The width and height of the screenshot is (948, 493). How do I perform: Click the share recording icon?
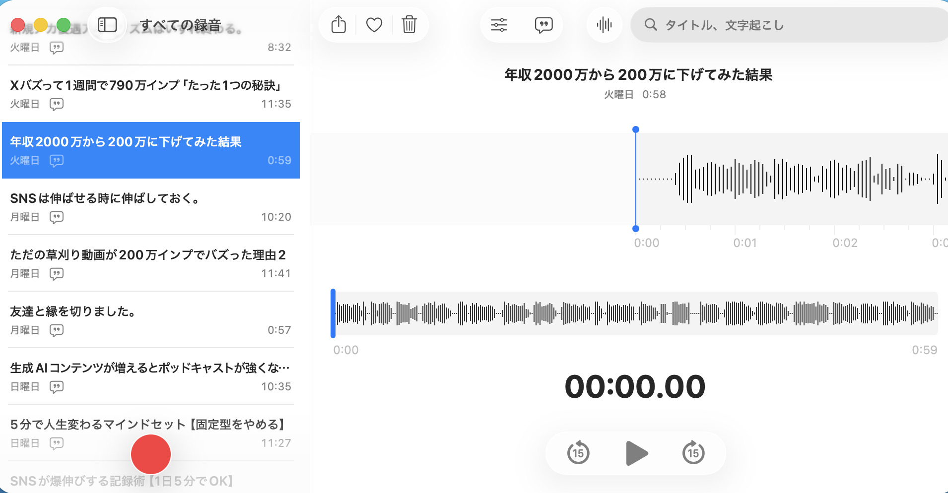339,25
